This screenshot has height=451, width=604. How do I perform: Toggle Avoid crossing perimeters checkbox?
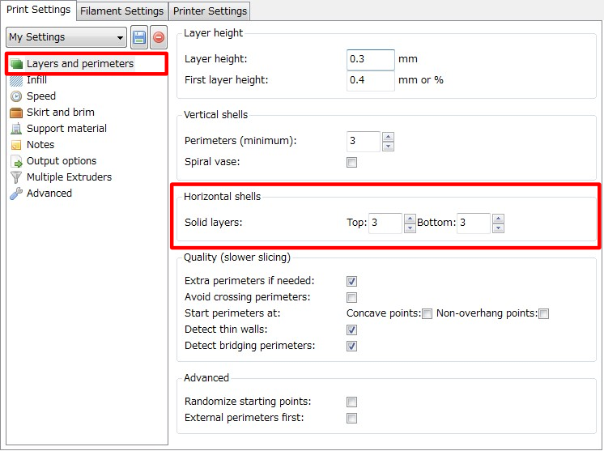point(351,297)
